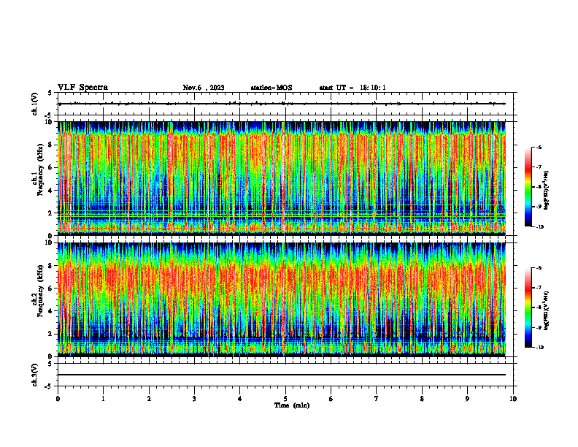Click the "-6" tick on ch.1 colorbar
The image size is (578, 447).
coord(539,147)
